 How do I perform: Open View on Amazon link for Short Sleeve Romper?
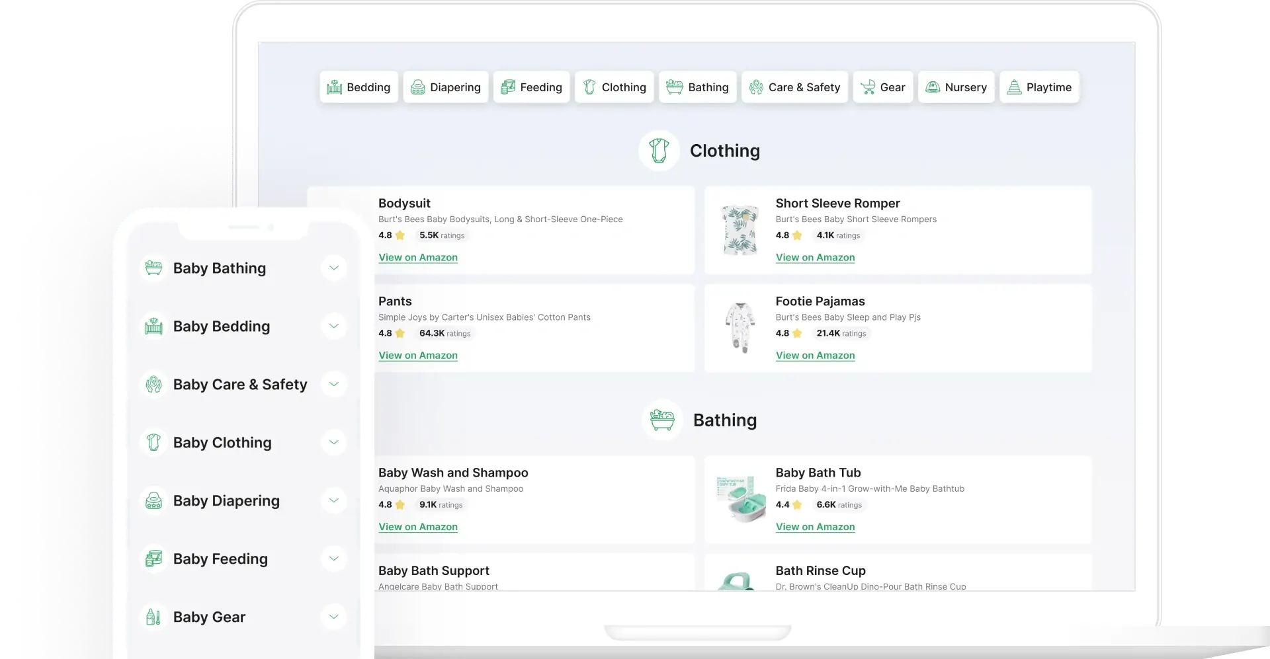click(x=815, y=257)
